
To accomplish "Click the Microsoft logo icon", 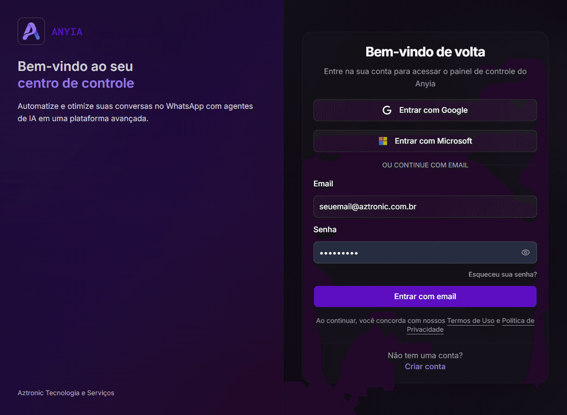I will pos(383,141).
